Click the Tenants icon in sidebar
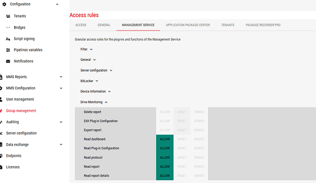The height and width of the screenshot is (183, 316). tap(8, 16)
